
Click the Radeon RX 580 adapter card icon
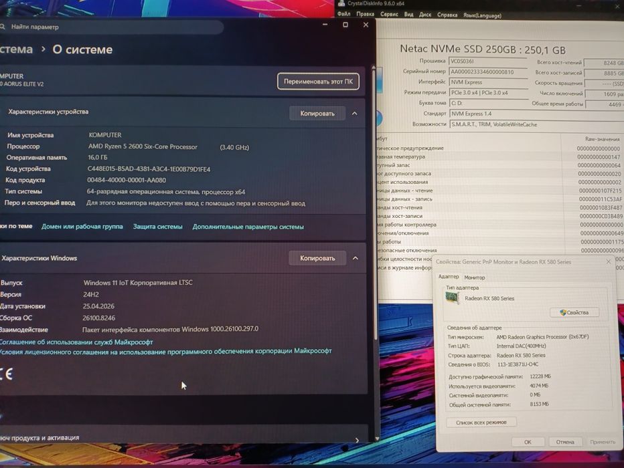[x=452, y=297]
